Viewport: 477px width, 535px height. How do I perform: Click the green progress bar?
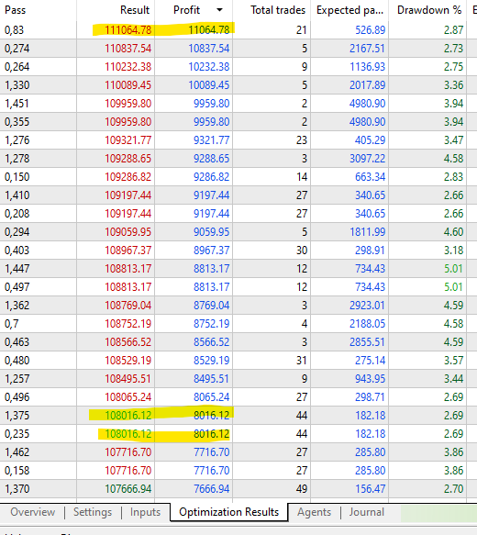pyautogui.click(x=438, y=513)
